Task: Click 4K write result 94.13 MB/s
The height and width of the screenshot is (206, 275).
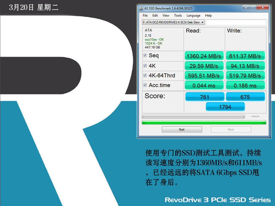Action: (245, 66)
